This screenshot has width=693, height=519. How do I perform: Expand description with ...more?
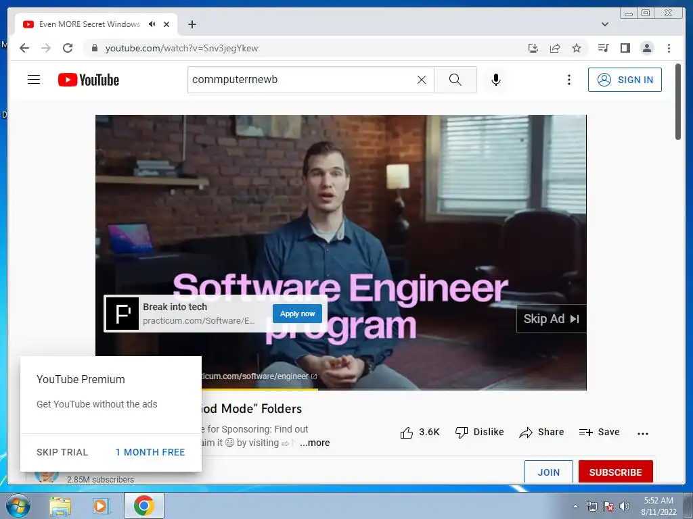point(315,443)
